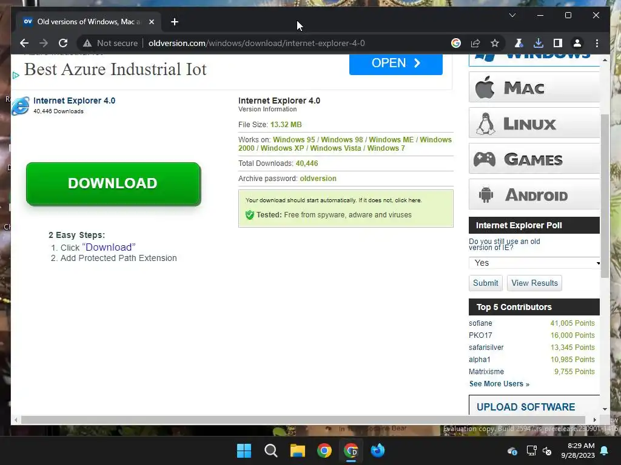The width and height of the screenshot is (621, 465).
Task: Open taskbar Search
Action: [271, 450]
